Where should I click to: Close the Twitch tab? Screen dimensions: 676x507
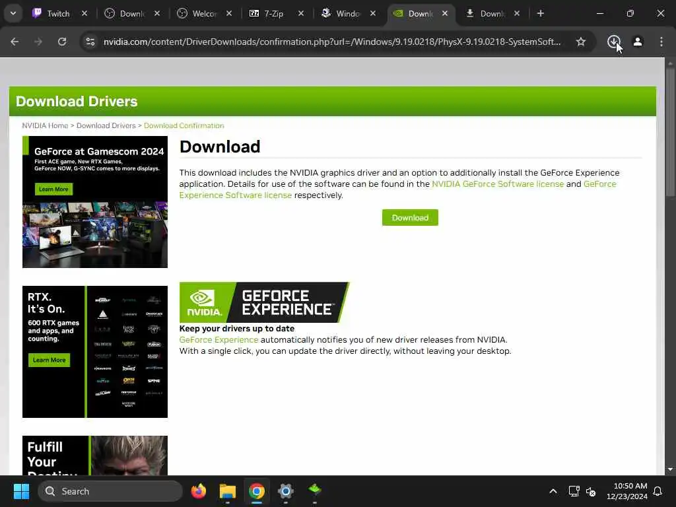(x=84, y=13)
